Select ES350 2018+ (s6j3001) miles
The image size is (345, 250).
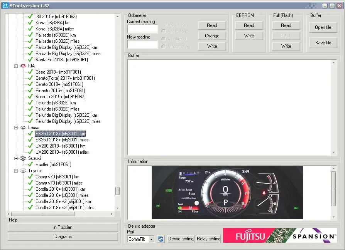62,140
